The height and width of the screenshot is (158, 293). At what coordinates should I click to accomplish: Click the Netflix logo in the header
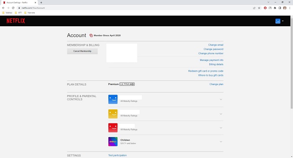point(16,21)
